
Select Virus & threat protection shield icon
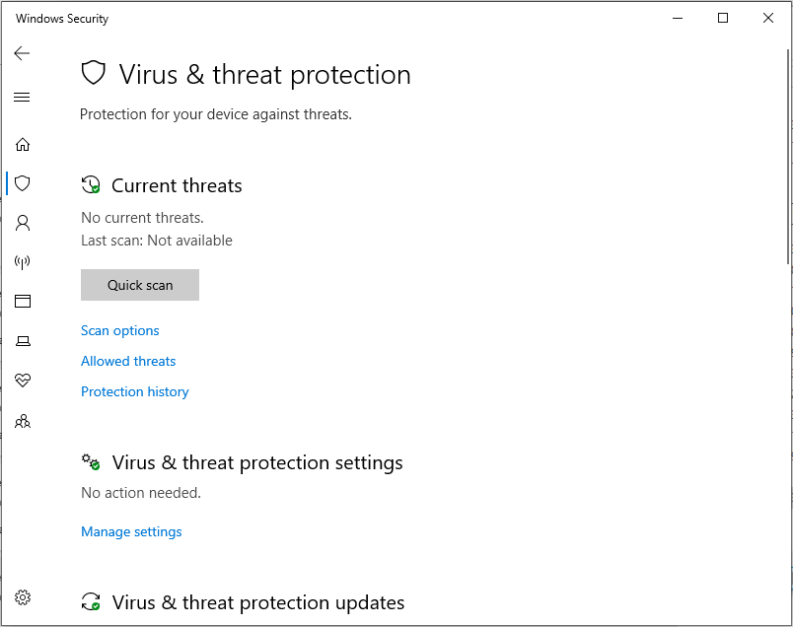23,183
